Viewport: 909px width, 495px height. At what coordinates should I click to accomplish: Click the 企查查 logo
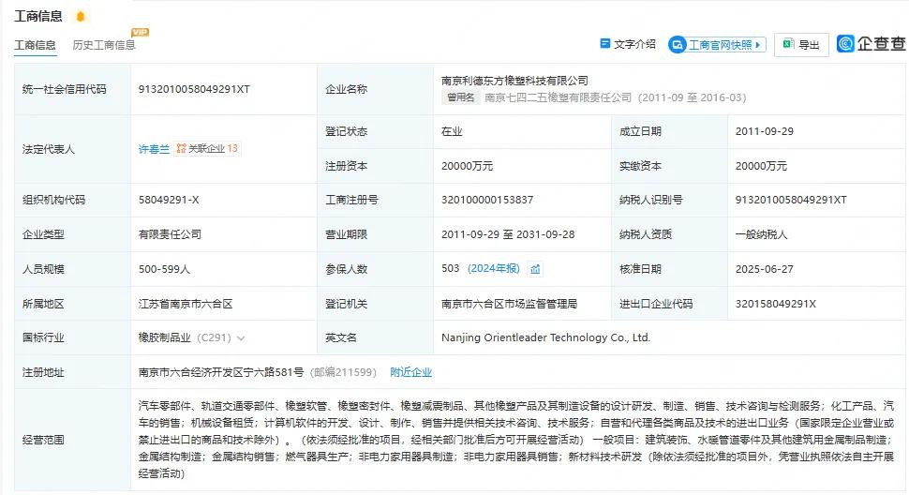point(872,43)
